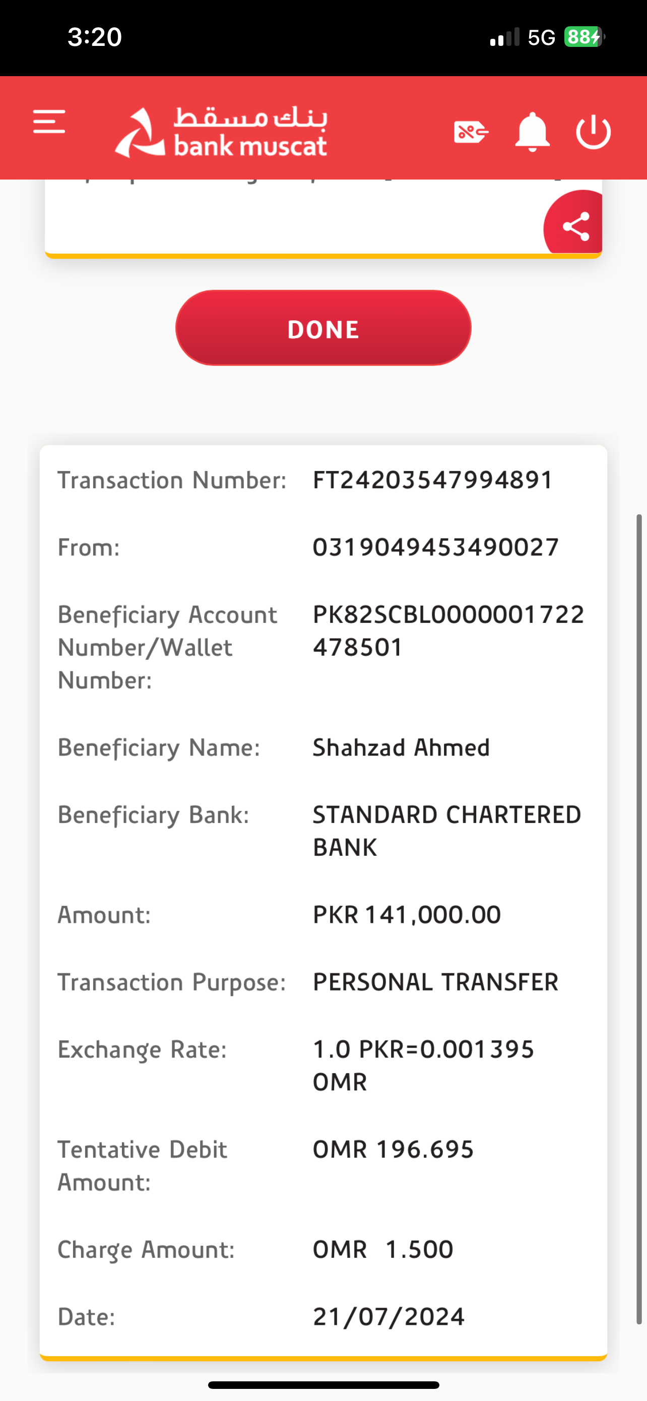Tap the clock time in status bar
647x1401 pixels.
pos(95,37)
